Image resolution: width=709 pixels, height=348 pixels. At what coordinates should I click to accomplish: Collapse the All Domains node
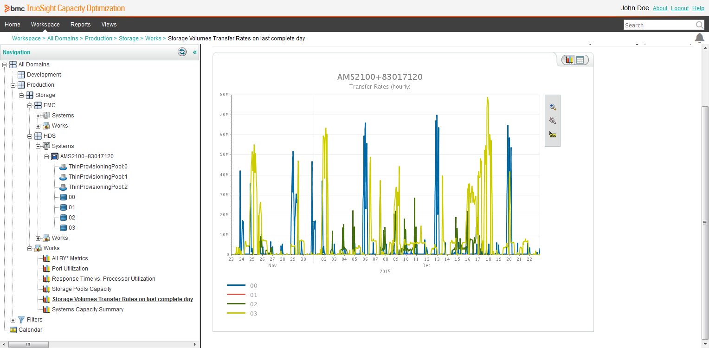point(5,64)
